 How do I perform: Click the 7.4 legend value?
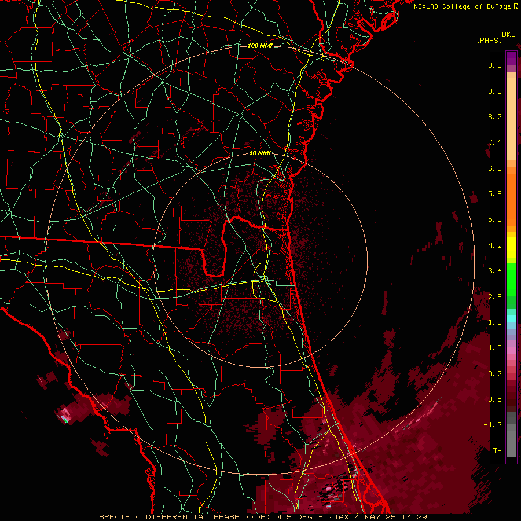pyautogui.click(x=495, y=142)
